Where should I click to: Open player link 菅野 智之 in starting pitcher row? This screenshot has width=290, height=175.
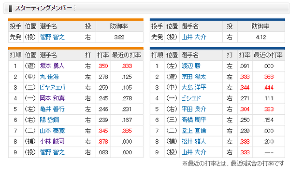point(52,37)
